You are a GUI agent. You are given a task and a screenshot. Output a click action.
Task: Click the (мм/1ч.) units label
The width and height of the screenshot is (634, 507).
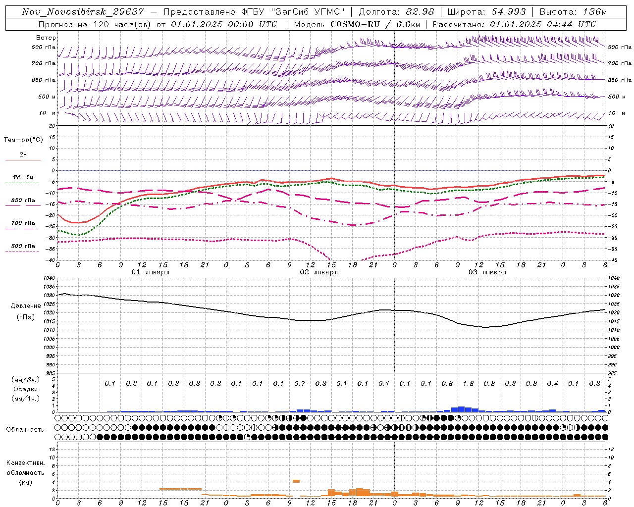(x=25, y=399)
